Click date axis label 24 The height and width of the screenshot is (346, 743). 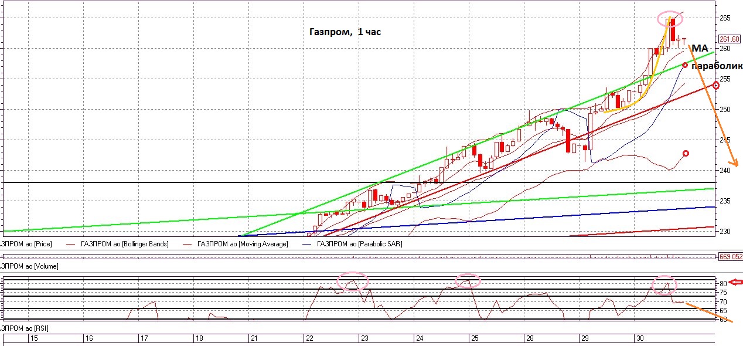(x=420, y=338)
